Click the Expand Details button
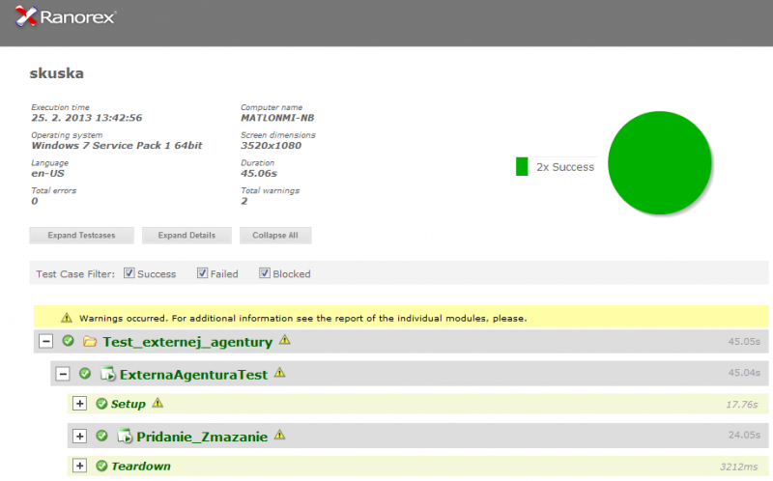The width and height of the screenshot is (773, 481). click(x=186, y=235)
